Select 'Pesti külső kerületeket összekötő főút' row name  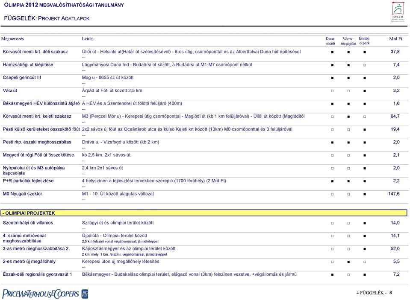41,129
